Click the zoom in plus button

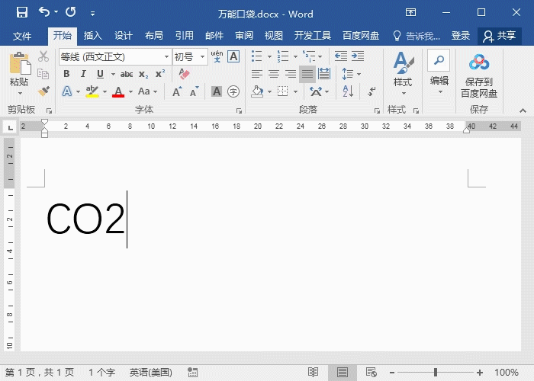[479, 373]
